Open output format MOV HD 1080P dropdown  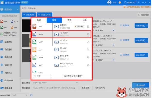click(x=55, y=83)
